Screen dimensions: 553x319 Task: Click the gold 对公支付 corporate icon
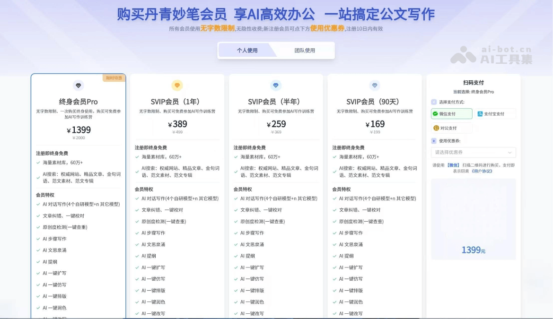(x=436, y=128)
